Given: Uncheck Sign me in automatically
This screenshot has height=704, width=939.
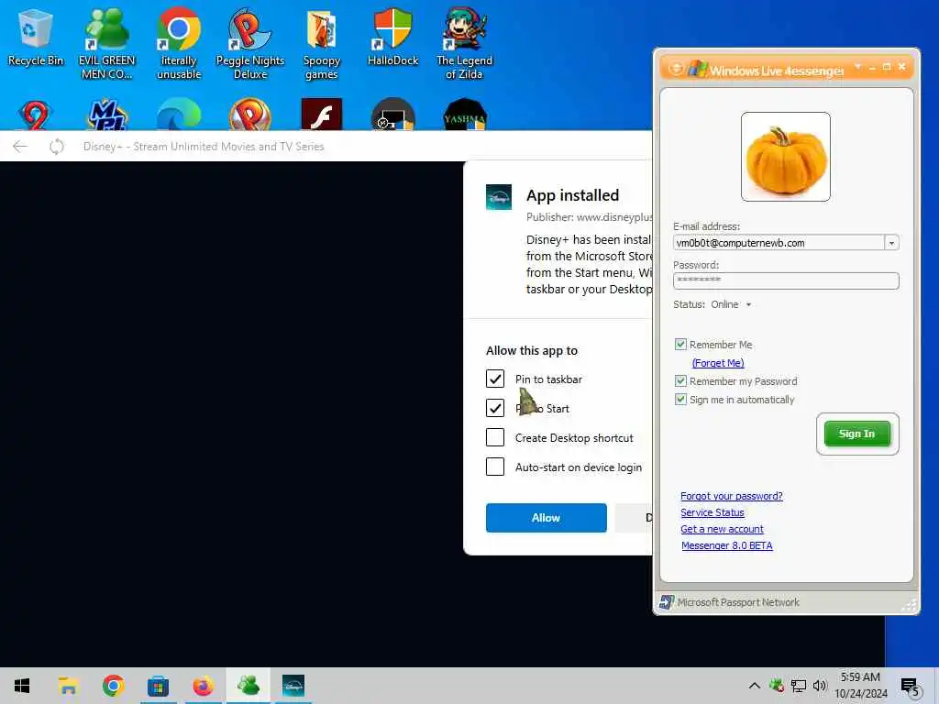Looking at the screenshot, I should click(x=680, y=400).
